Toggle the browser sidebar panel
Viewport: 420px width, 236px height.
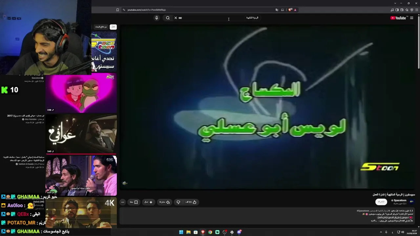pyautogui.click(x=397, y=10)
